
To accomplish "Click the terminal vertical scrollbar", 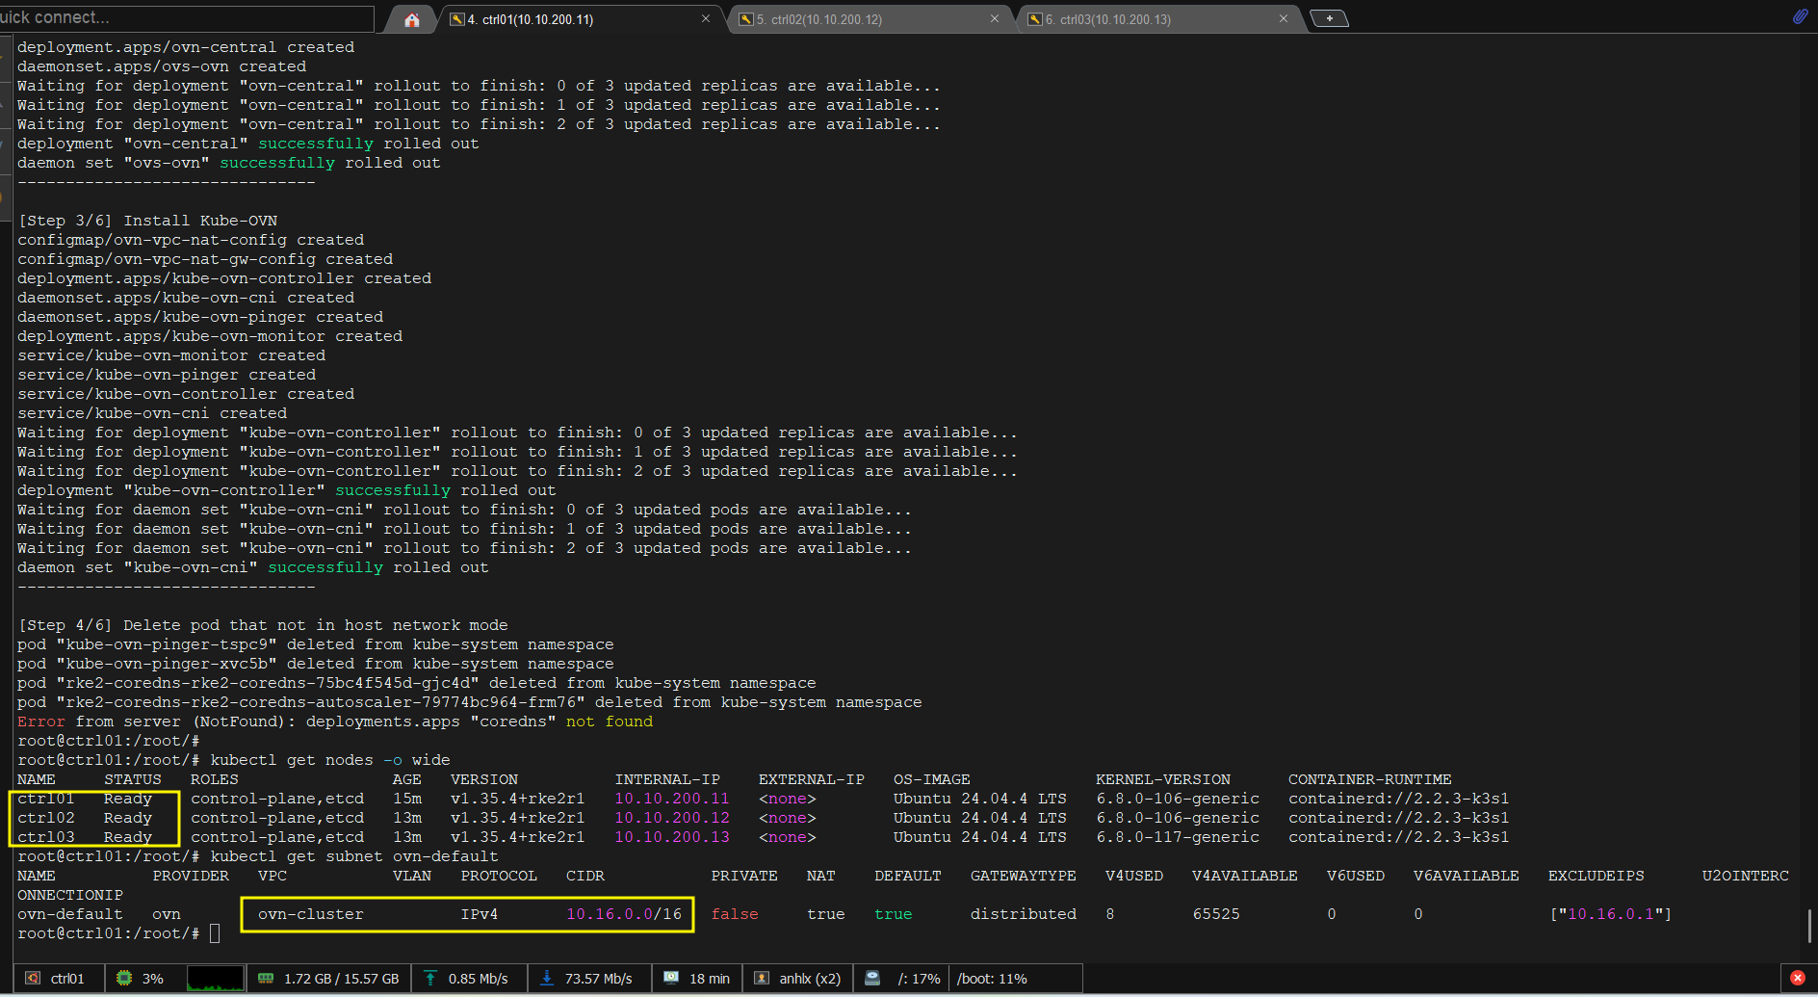I will pyautogui.click(x=1809, y=926).
